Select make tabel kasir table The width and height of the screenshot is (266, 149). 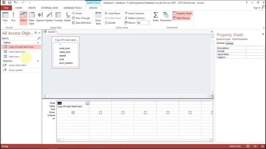(17, 52)
